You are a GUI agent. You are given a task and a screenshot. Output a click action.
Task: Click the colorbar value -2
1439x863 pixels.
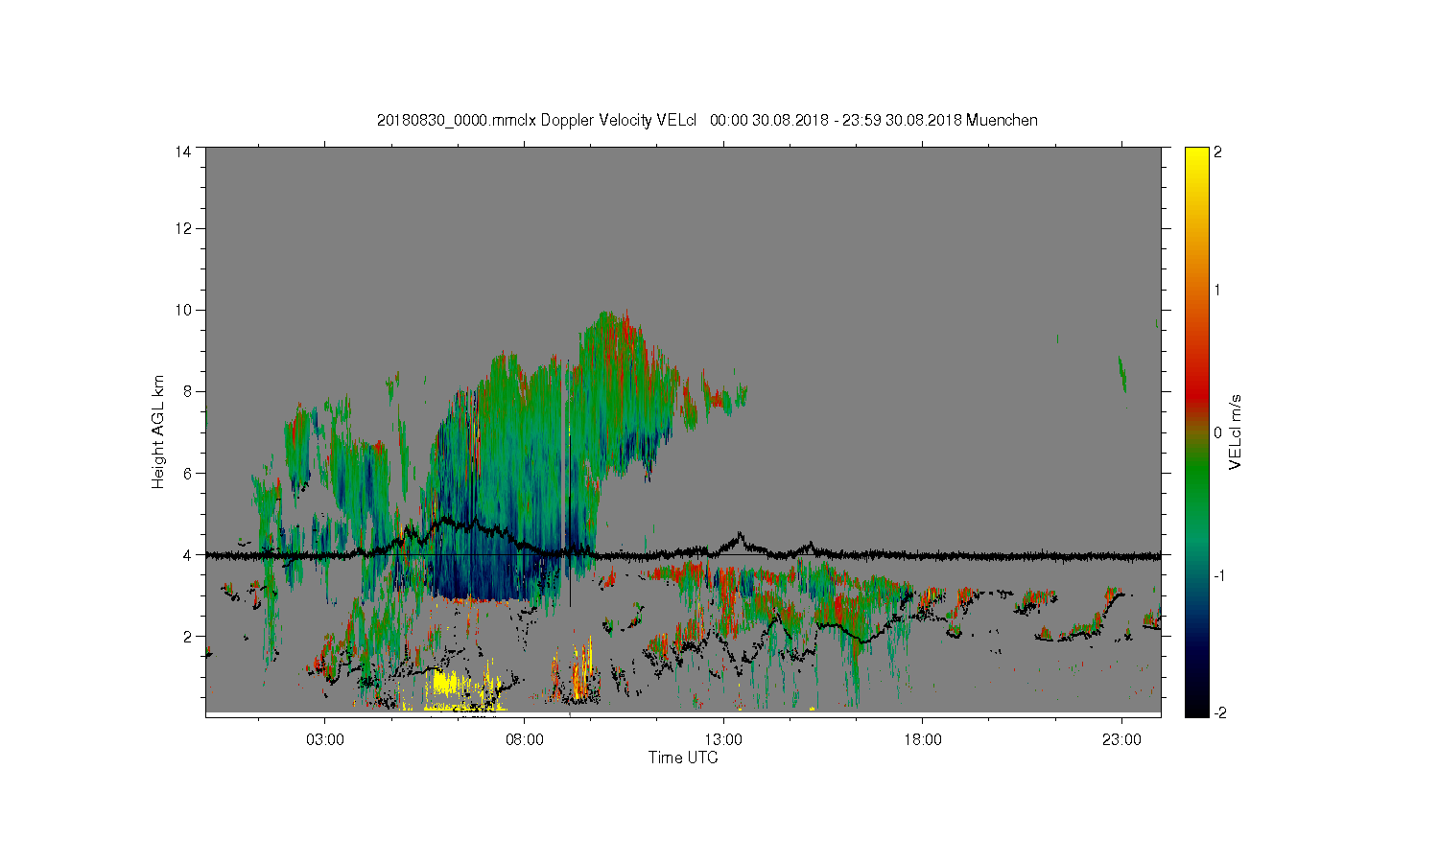(x=1218, y=713)
